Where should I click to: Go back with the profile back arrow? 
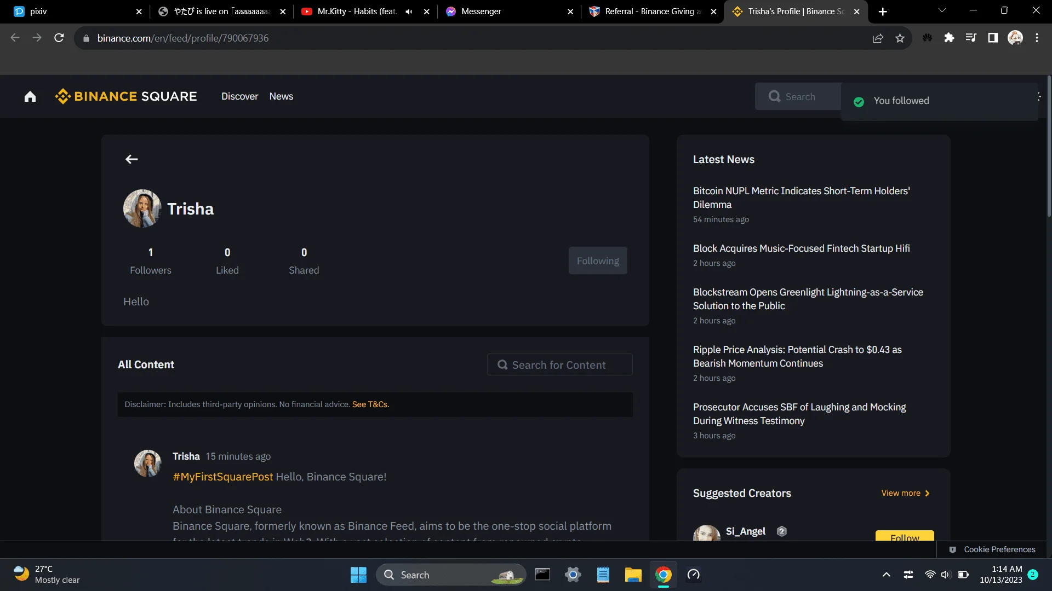[131, 159]
